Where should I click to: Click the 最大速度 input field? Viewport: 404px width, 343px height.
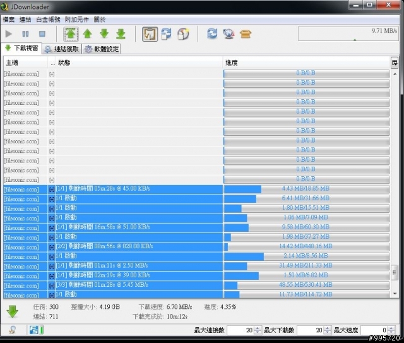point(374,330)
